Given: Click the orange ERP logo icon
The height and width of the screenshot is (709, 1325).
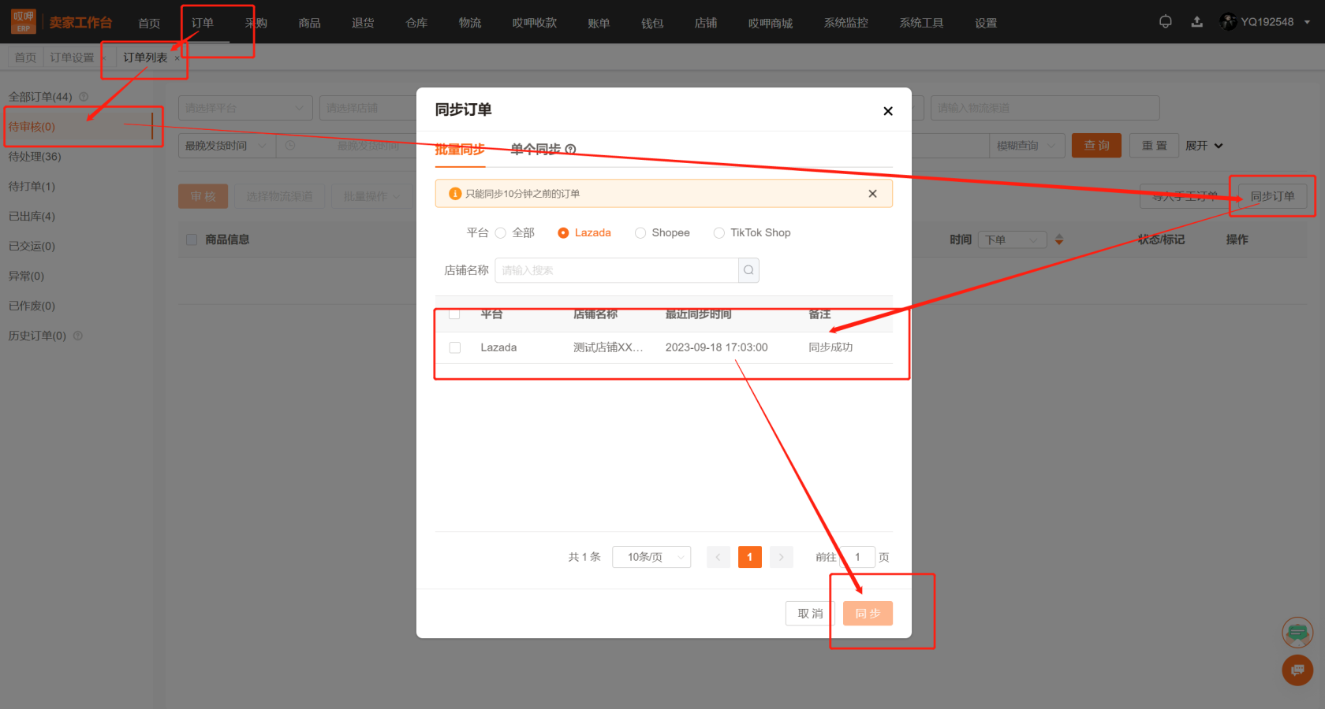Looking at the screenshot, I should pos(23,21).
